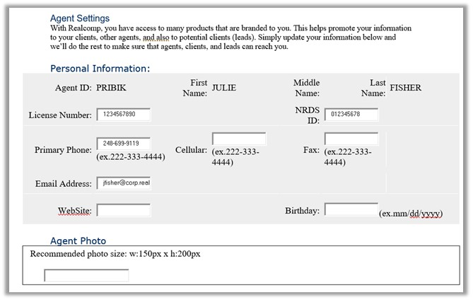Screen dimensions: 473x300
Task: Click the empty Cellular phone field
Action: [239, 139]
